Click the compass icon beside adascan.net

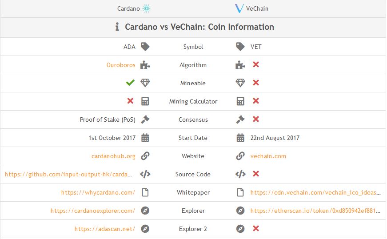point(145,229)
